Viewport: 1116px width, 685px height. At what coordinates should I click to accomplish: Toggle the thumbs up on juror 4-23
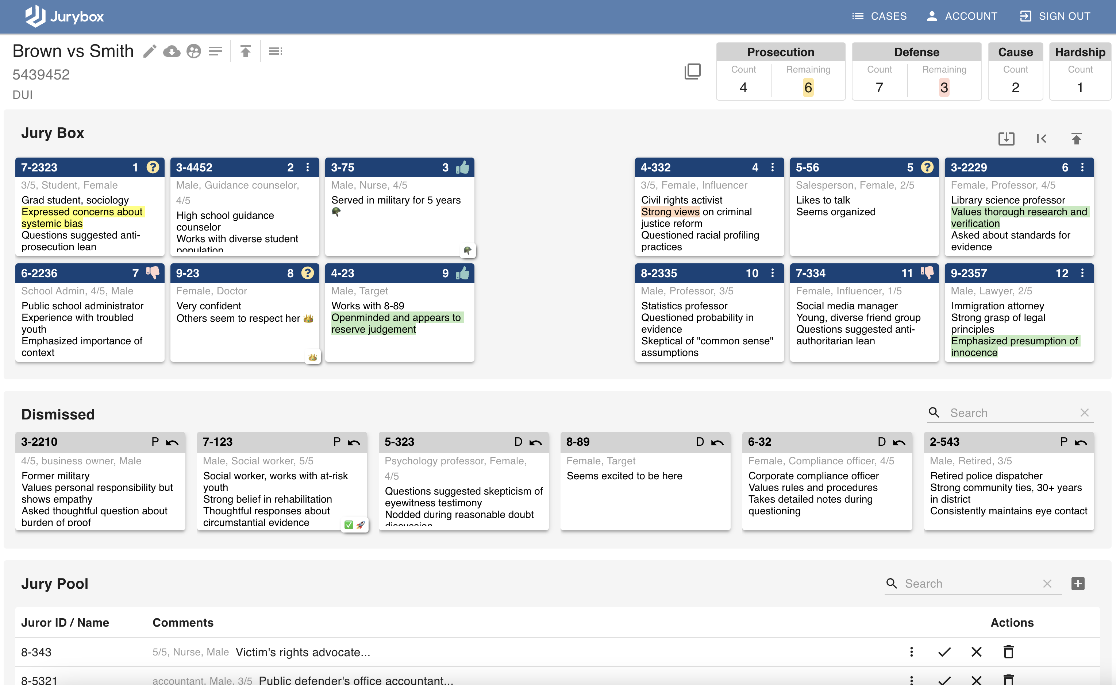(463, 273)
